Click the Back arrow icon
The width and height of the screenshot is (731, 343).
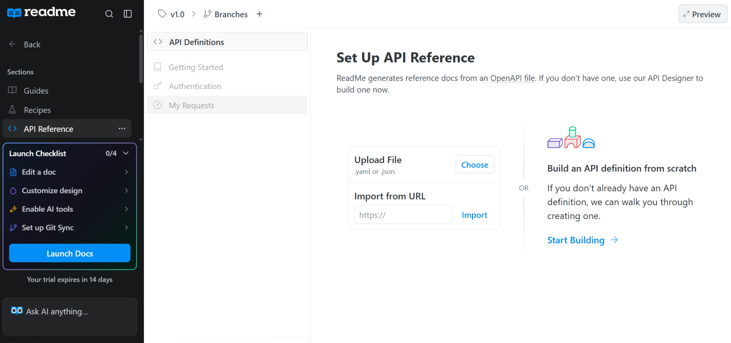coord(12,44)
